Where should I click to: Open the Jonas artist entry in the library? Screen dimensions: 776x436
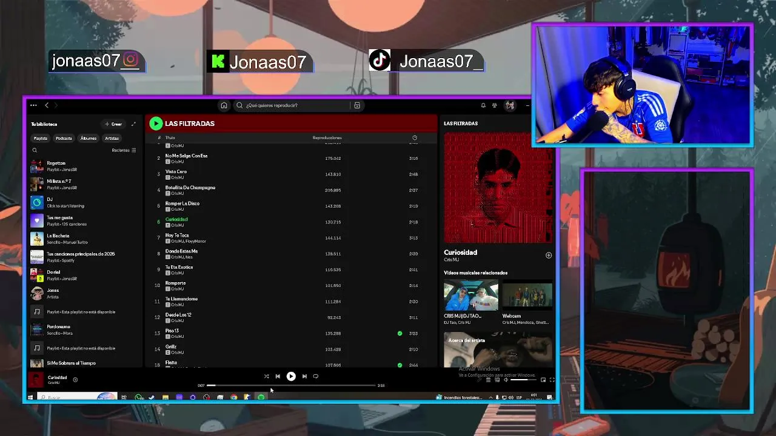(84, 293)
